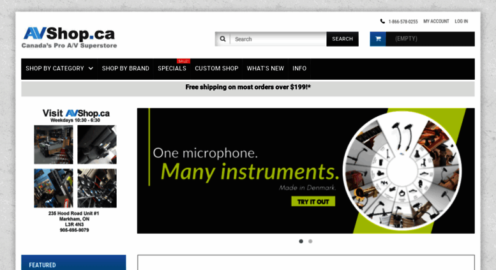
Task: Expand the Shop By Category chevron
Action: pyautogui.click(x=91, y=68)
